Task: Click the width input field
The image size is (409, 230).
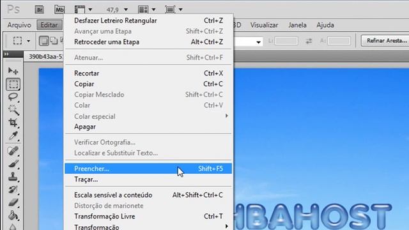Action: pyautogui.click(x=286, y=41)
